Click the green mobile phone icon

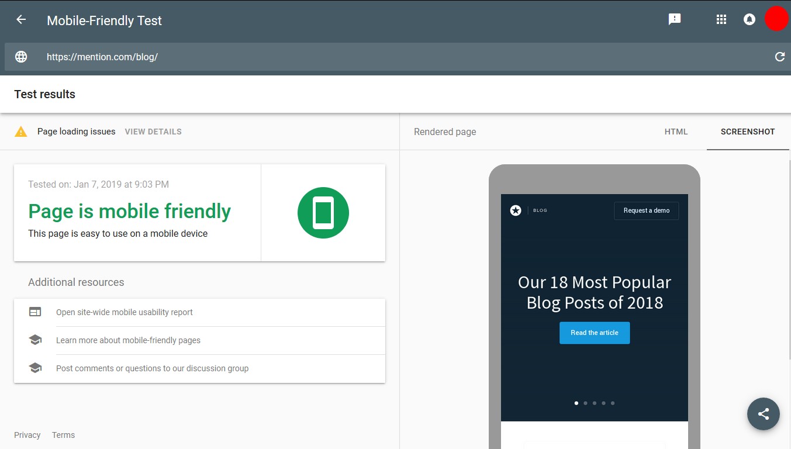[323, 213]
